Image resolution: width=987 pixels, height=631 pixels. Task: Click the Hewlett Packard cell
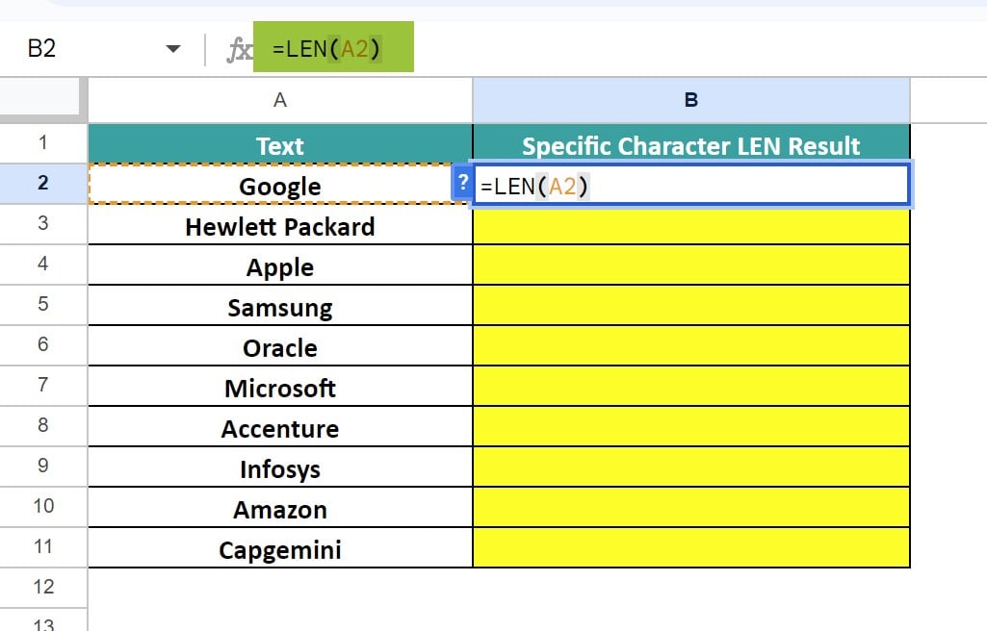[280, 226]
